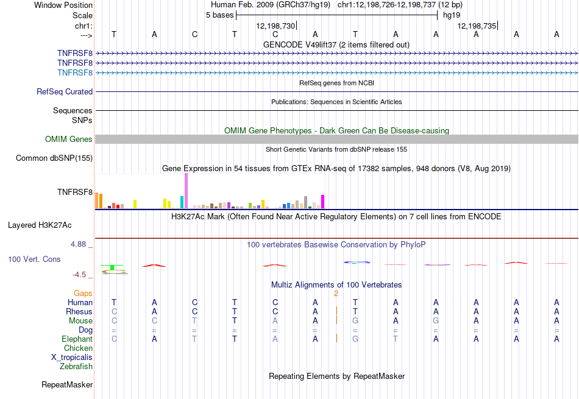Open the RefSeq Curated track label

[65, 91]
